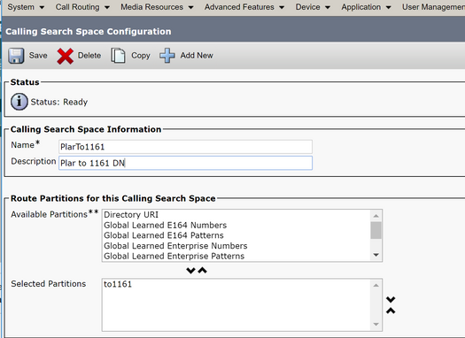Click the Delete button label
The width and height of the screenshot is (465, 338).
[89, 56]
